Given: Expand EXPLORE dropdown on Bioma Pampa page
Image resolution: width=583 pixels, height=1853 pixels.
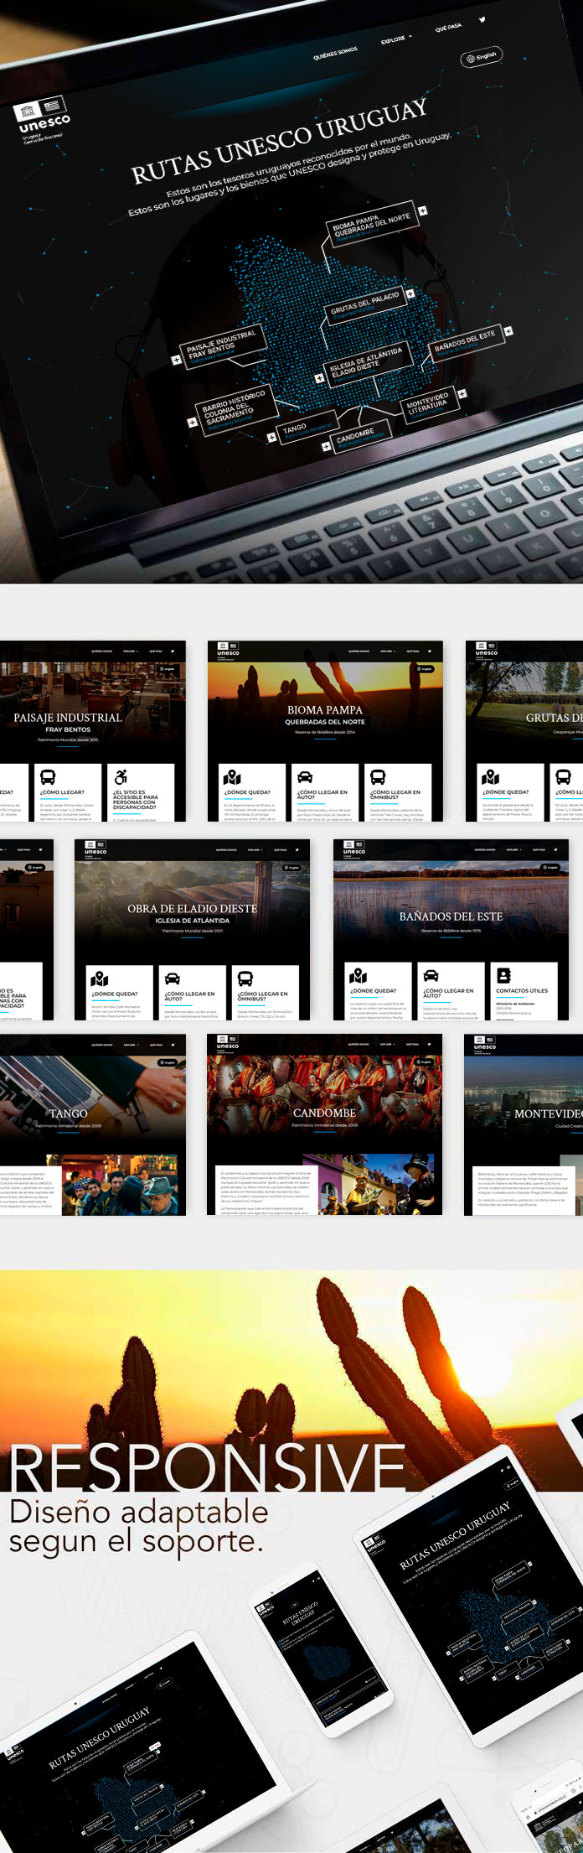Looking at the screenshot, I should point(387,651).
